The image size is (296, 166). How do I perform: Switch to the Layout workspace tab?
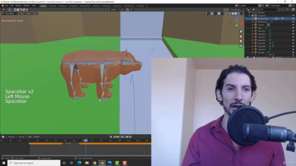[43, 6]
